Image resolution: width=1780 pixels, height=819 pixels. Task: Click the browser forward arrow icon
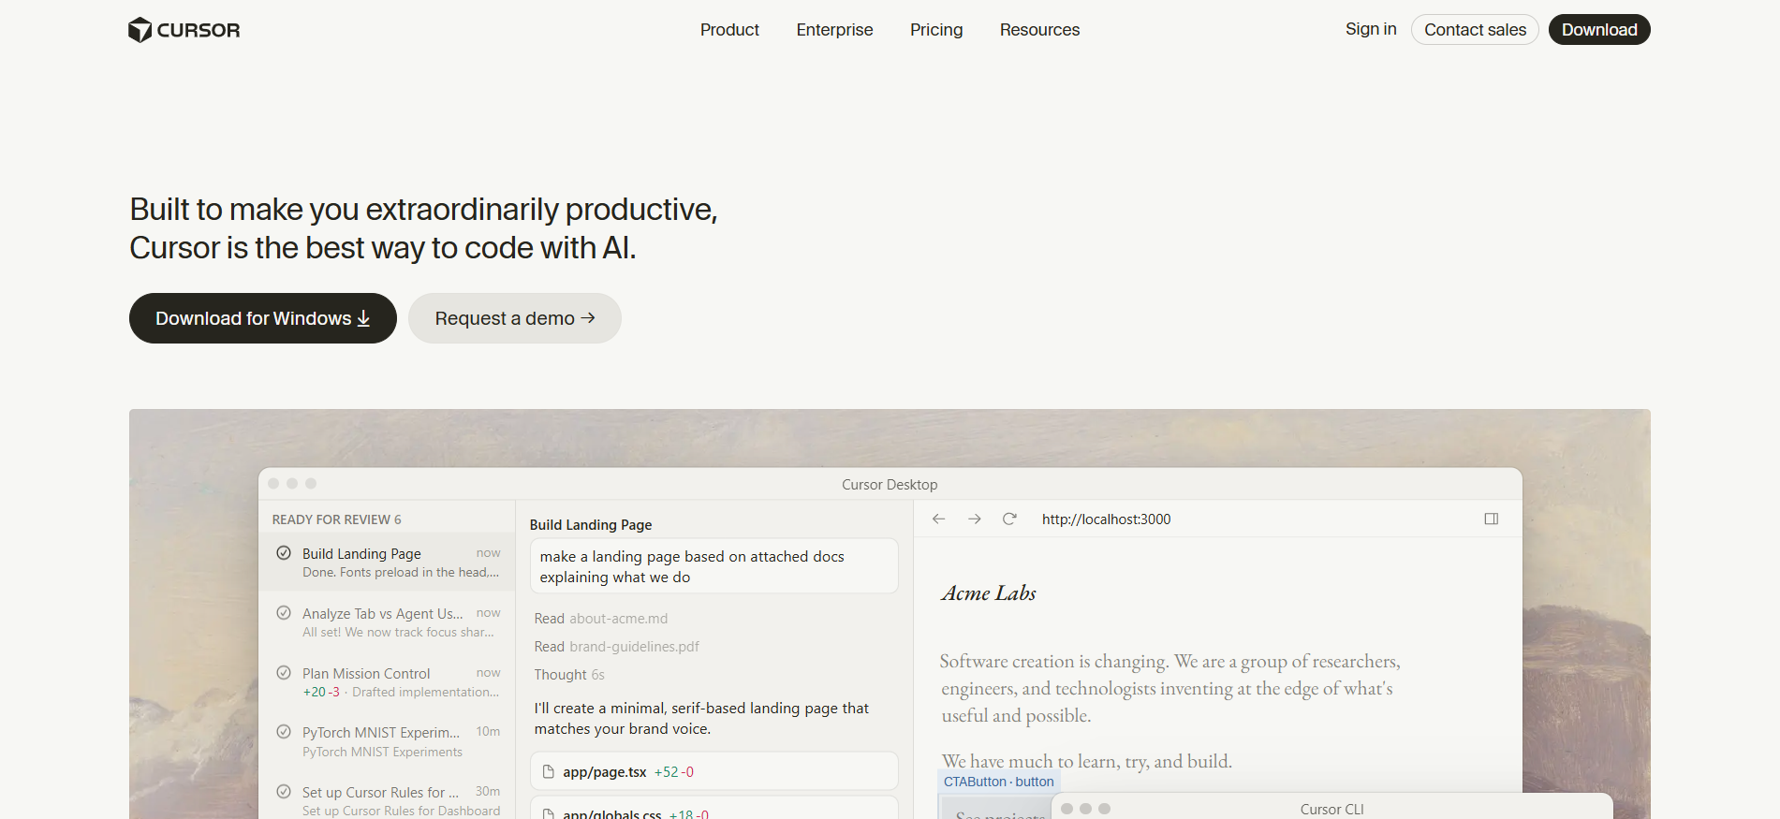coord(974,519)
